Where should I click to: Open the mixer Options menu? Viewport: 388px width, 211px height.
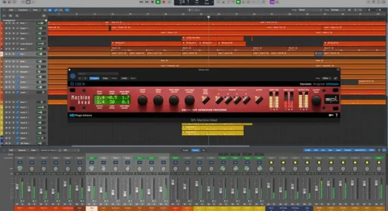(22, 150)
